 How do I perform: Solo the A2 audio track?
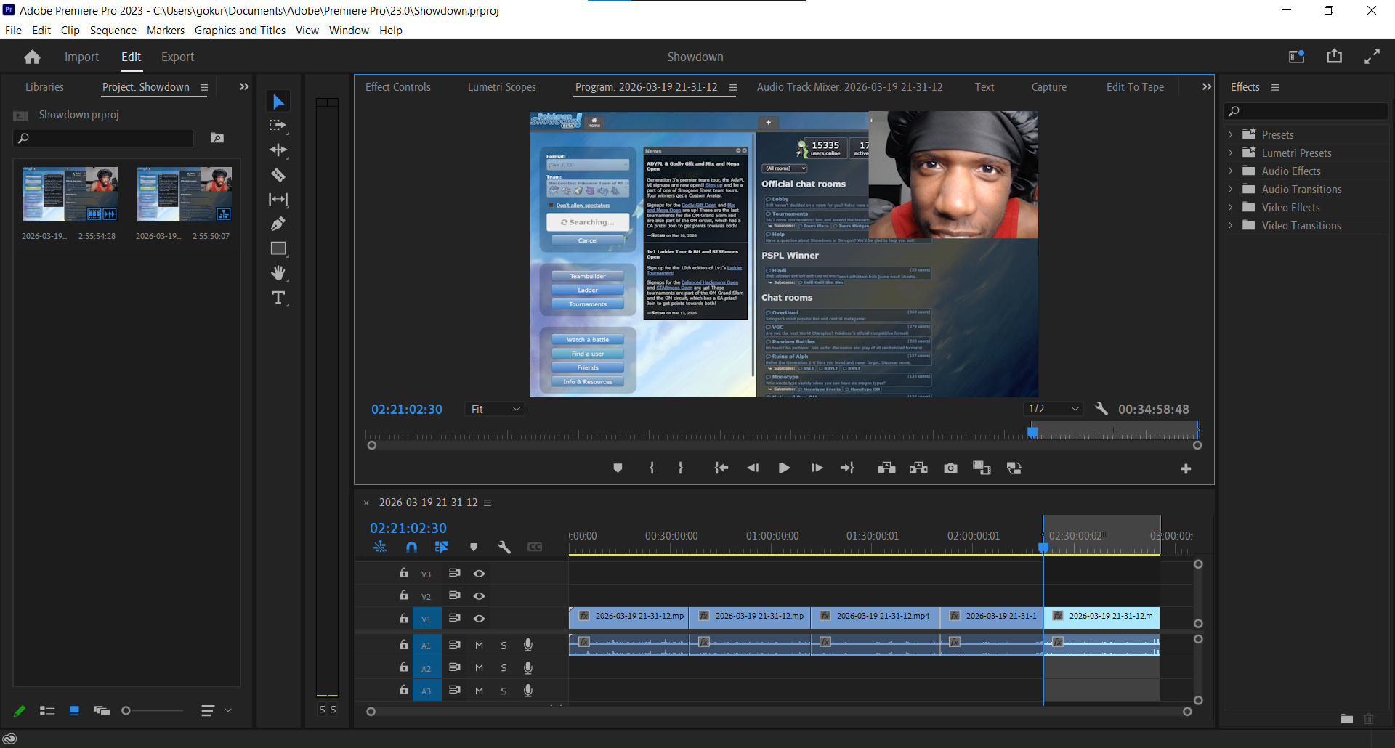pos(504,667)
